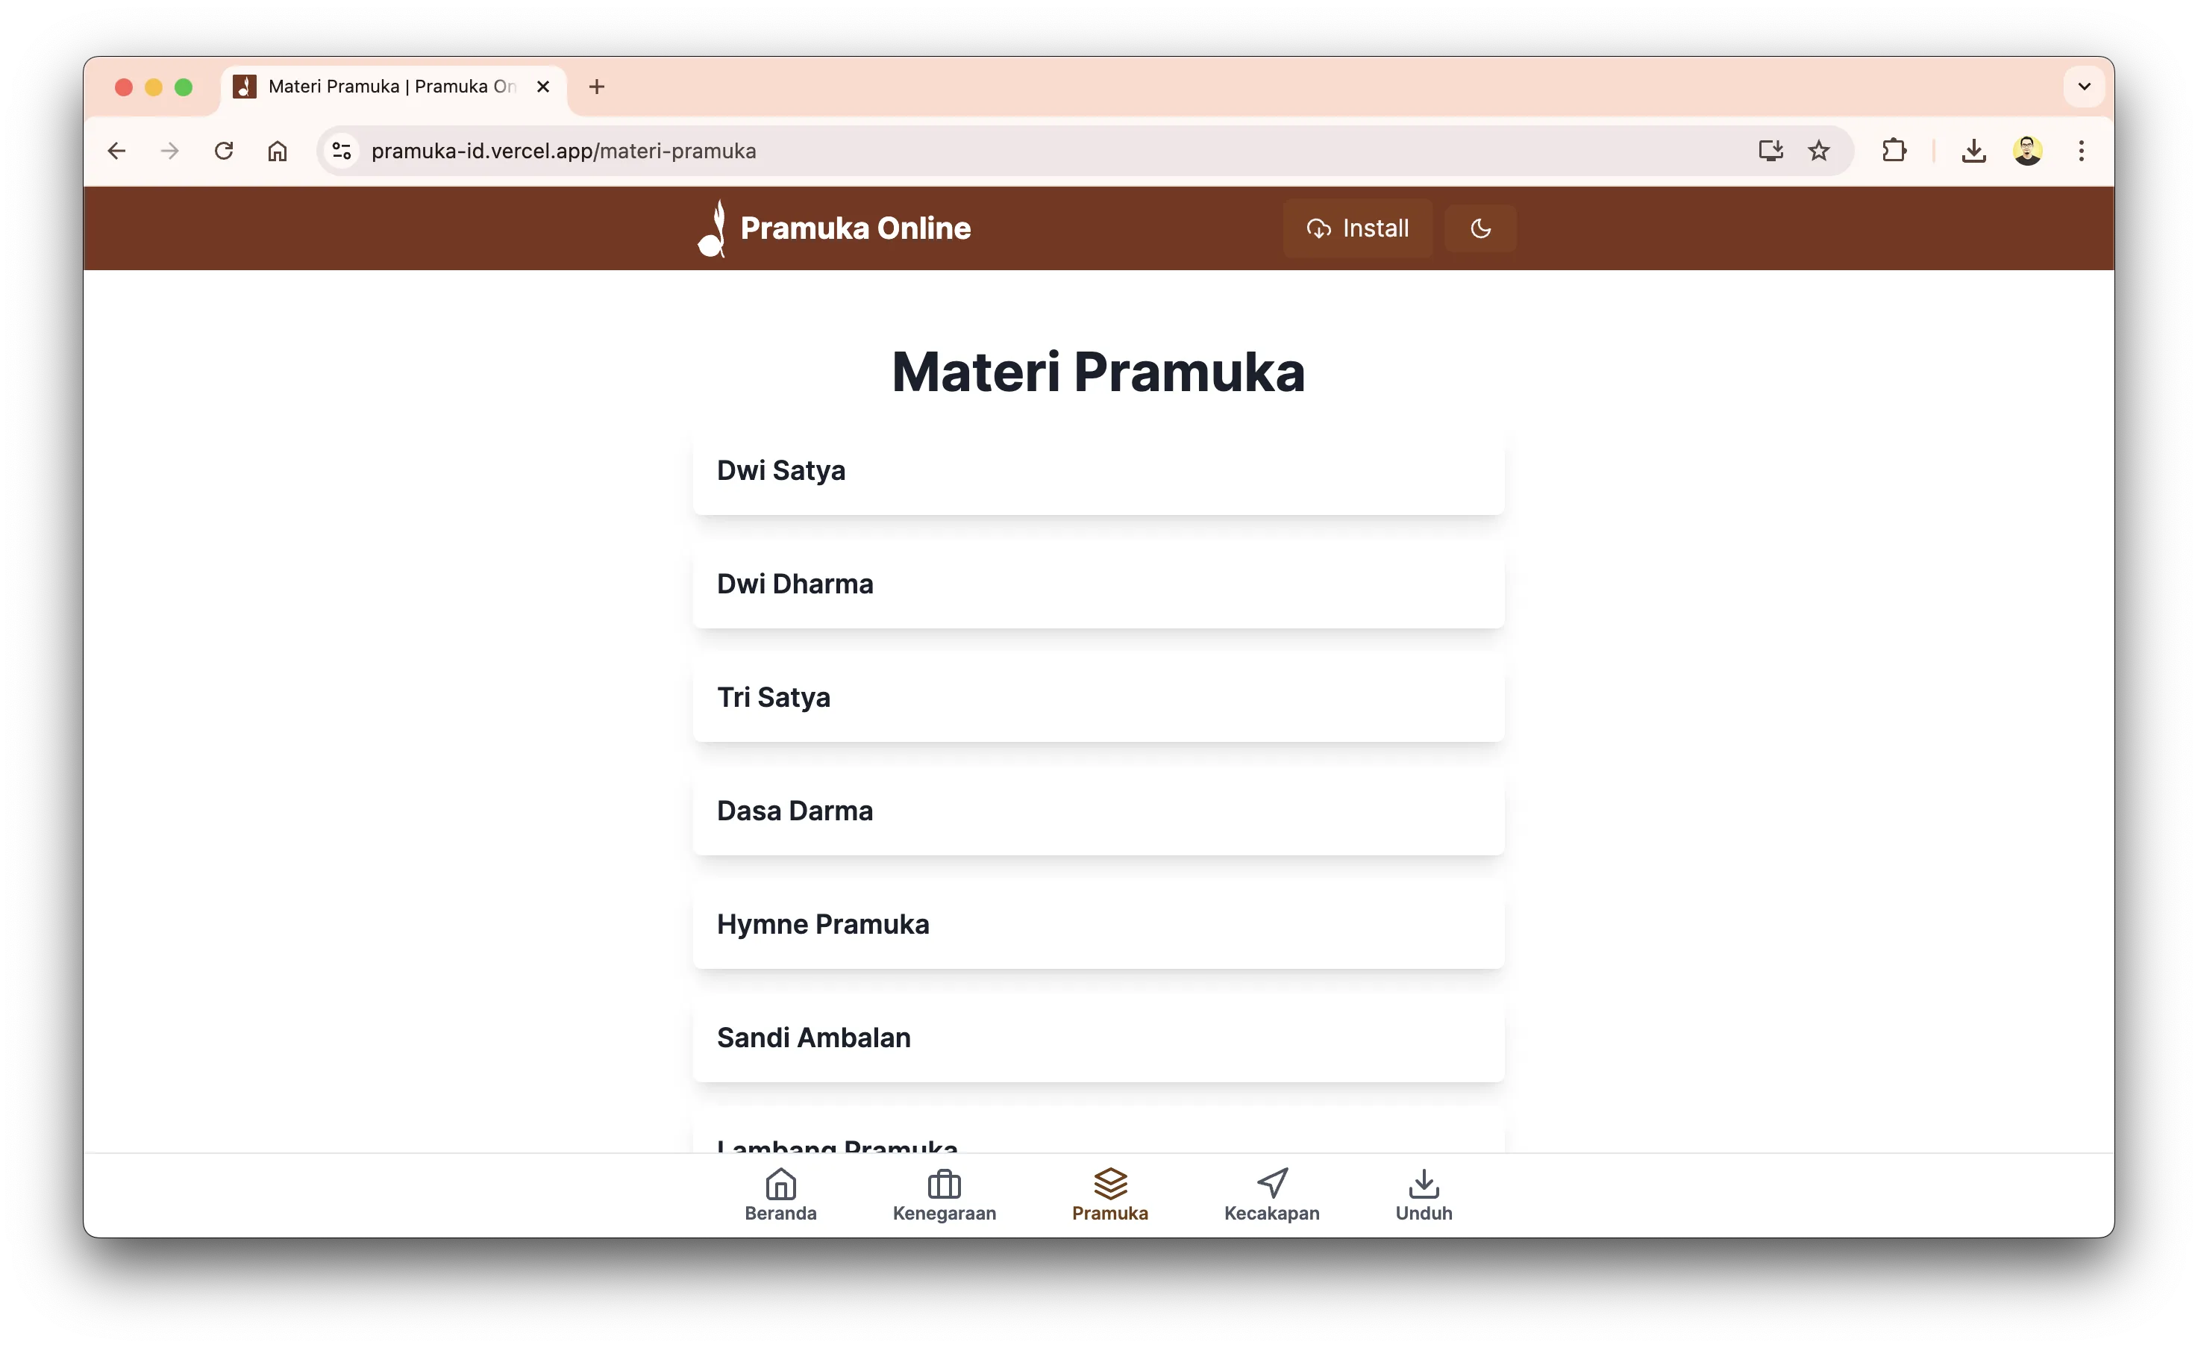Open the Unduh download tab

[x=1424, y=1194]
